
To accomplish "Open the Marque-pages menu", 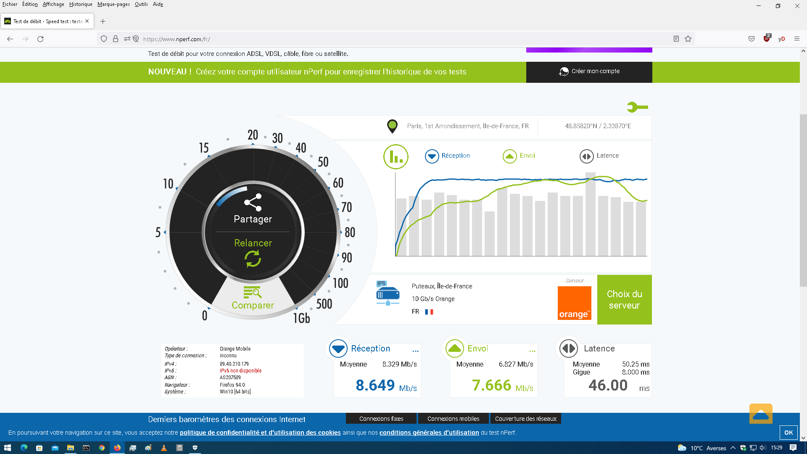I will pos(113,4).
